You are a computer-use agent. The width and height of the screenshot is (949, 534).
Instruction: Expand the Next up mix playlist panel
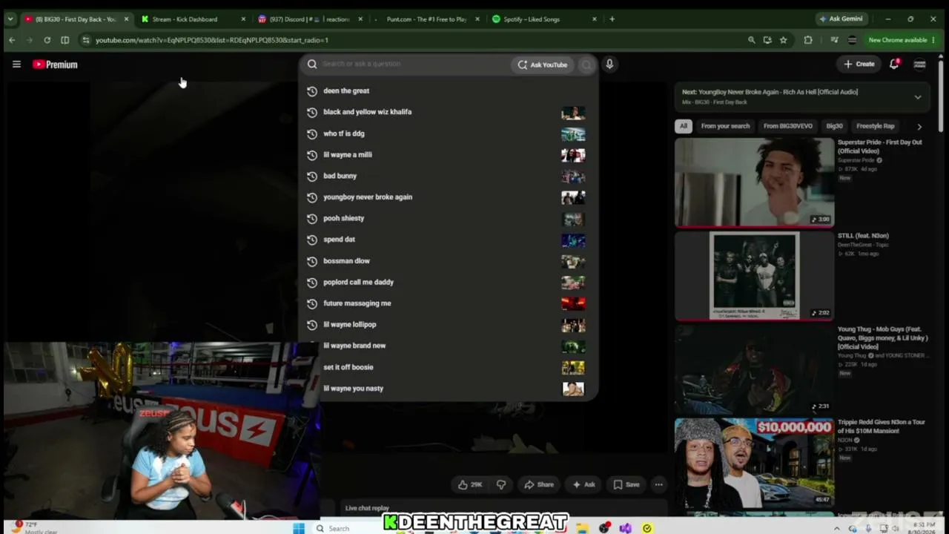point(918,97)
